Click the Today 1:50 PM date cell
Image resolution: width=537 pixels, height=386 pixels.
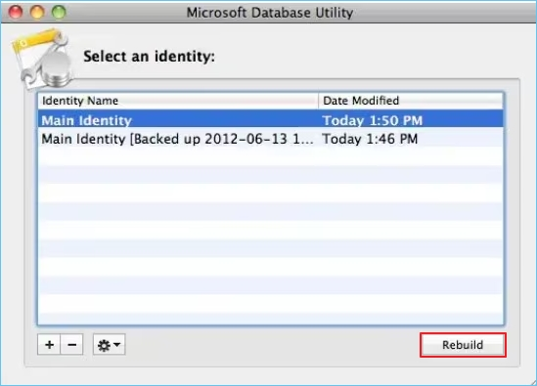click(x=373, y=120)
